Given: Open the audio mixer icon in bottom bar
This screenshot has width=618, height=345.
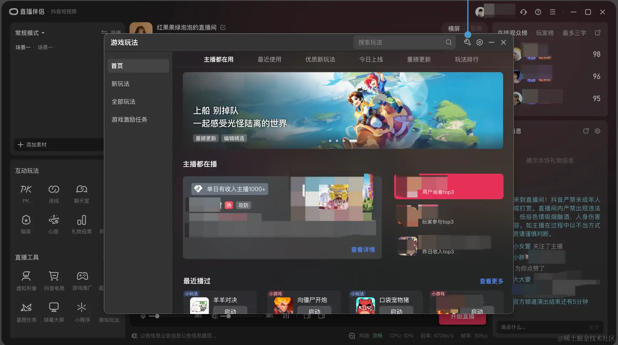Looking at the screenshot, I should [286, 316].
